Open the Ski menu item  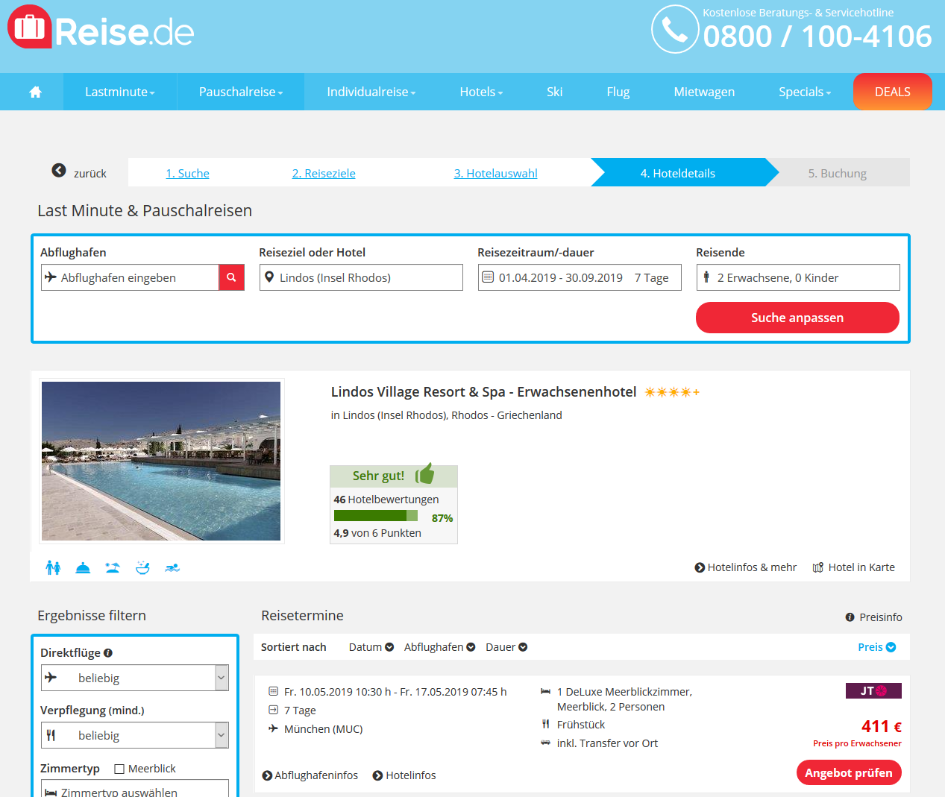pyautogui.click(x=554, y=92)
